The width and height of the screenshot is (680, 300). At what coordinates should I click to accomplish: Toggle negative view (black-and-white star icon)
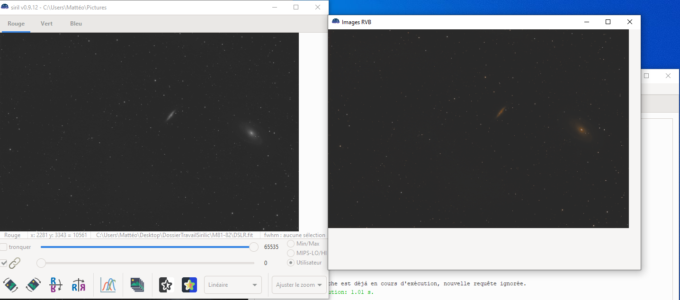166,285
